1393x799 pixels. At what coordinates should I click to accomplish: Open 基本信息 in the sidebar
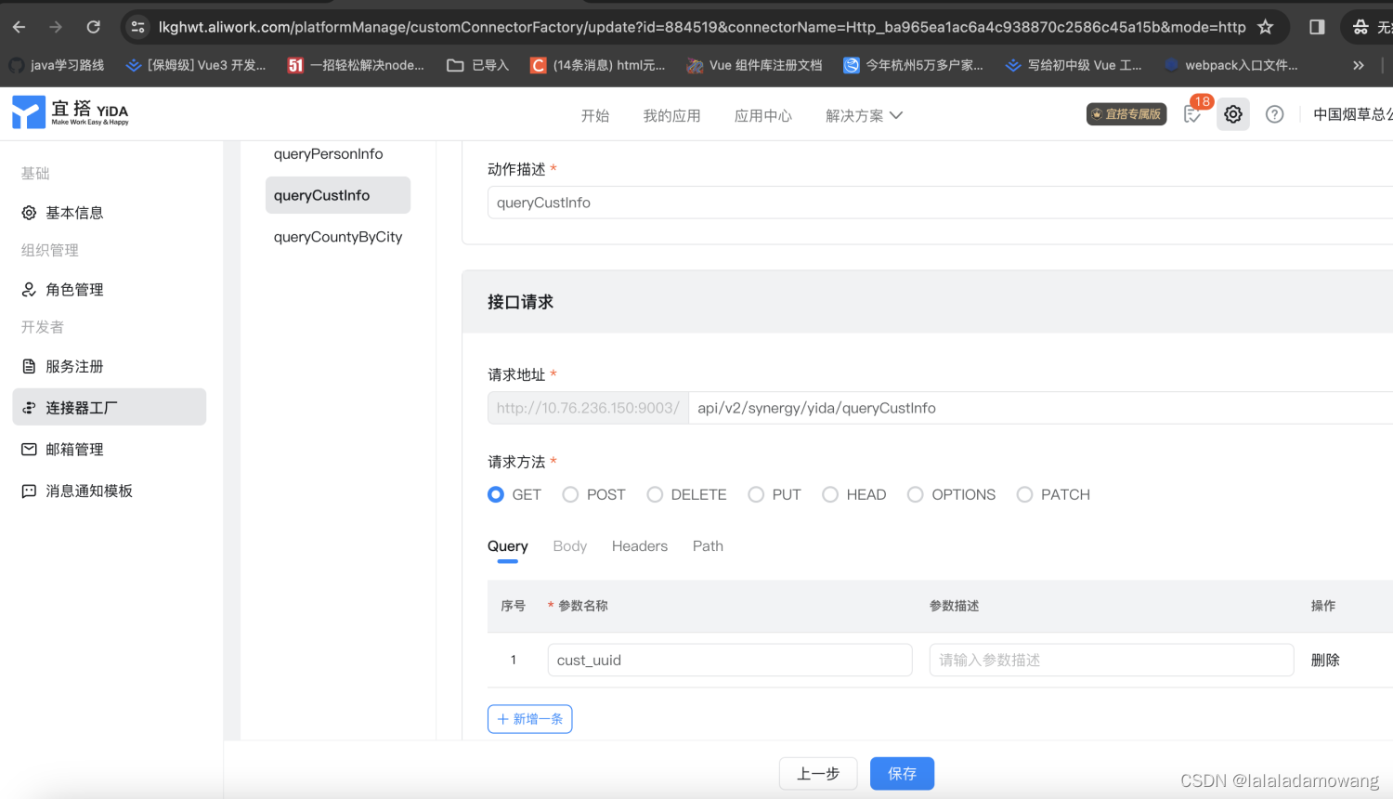pyautogui.click(x=110, y=213)
